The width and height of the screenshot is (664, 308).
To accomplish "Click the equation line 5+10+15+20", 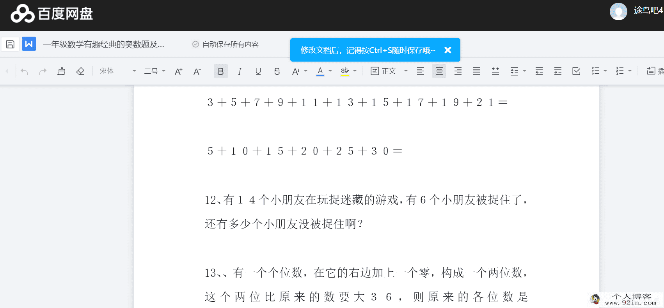I will pyautogui.click(x=304, y=151).
